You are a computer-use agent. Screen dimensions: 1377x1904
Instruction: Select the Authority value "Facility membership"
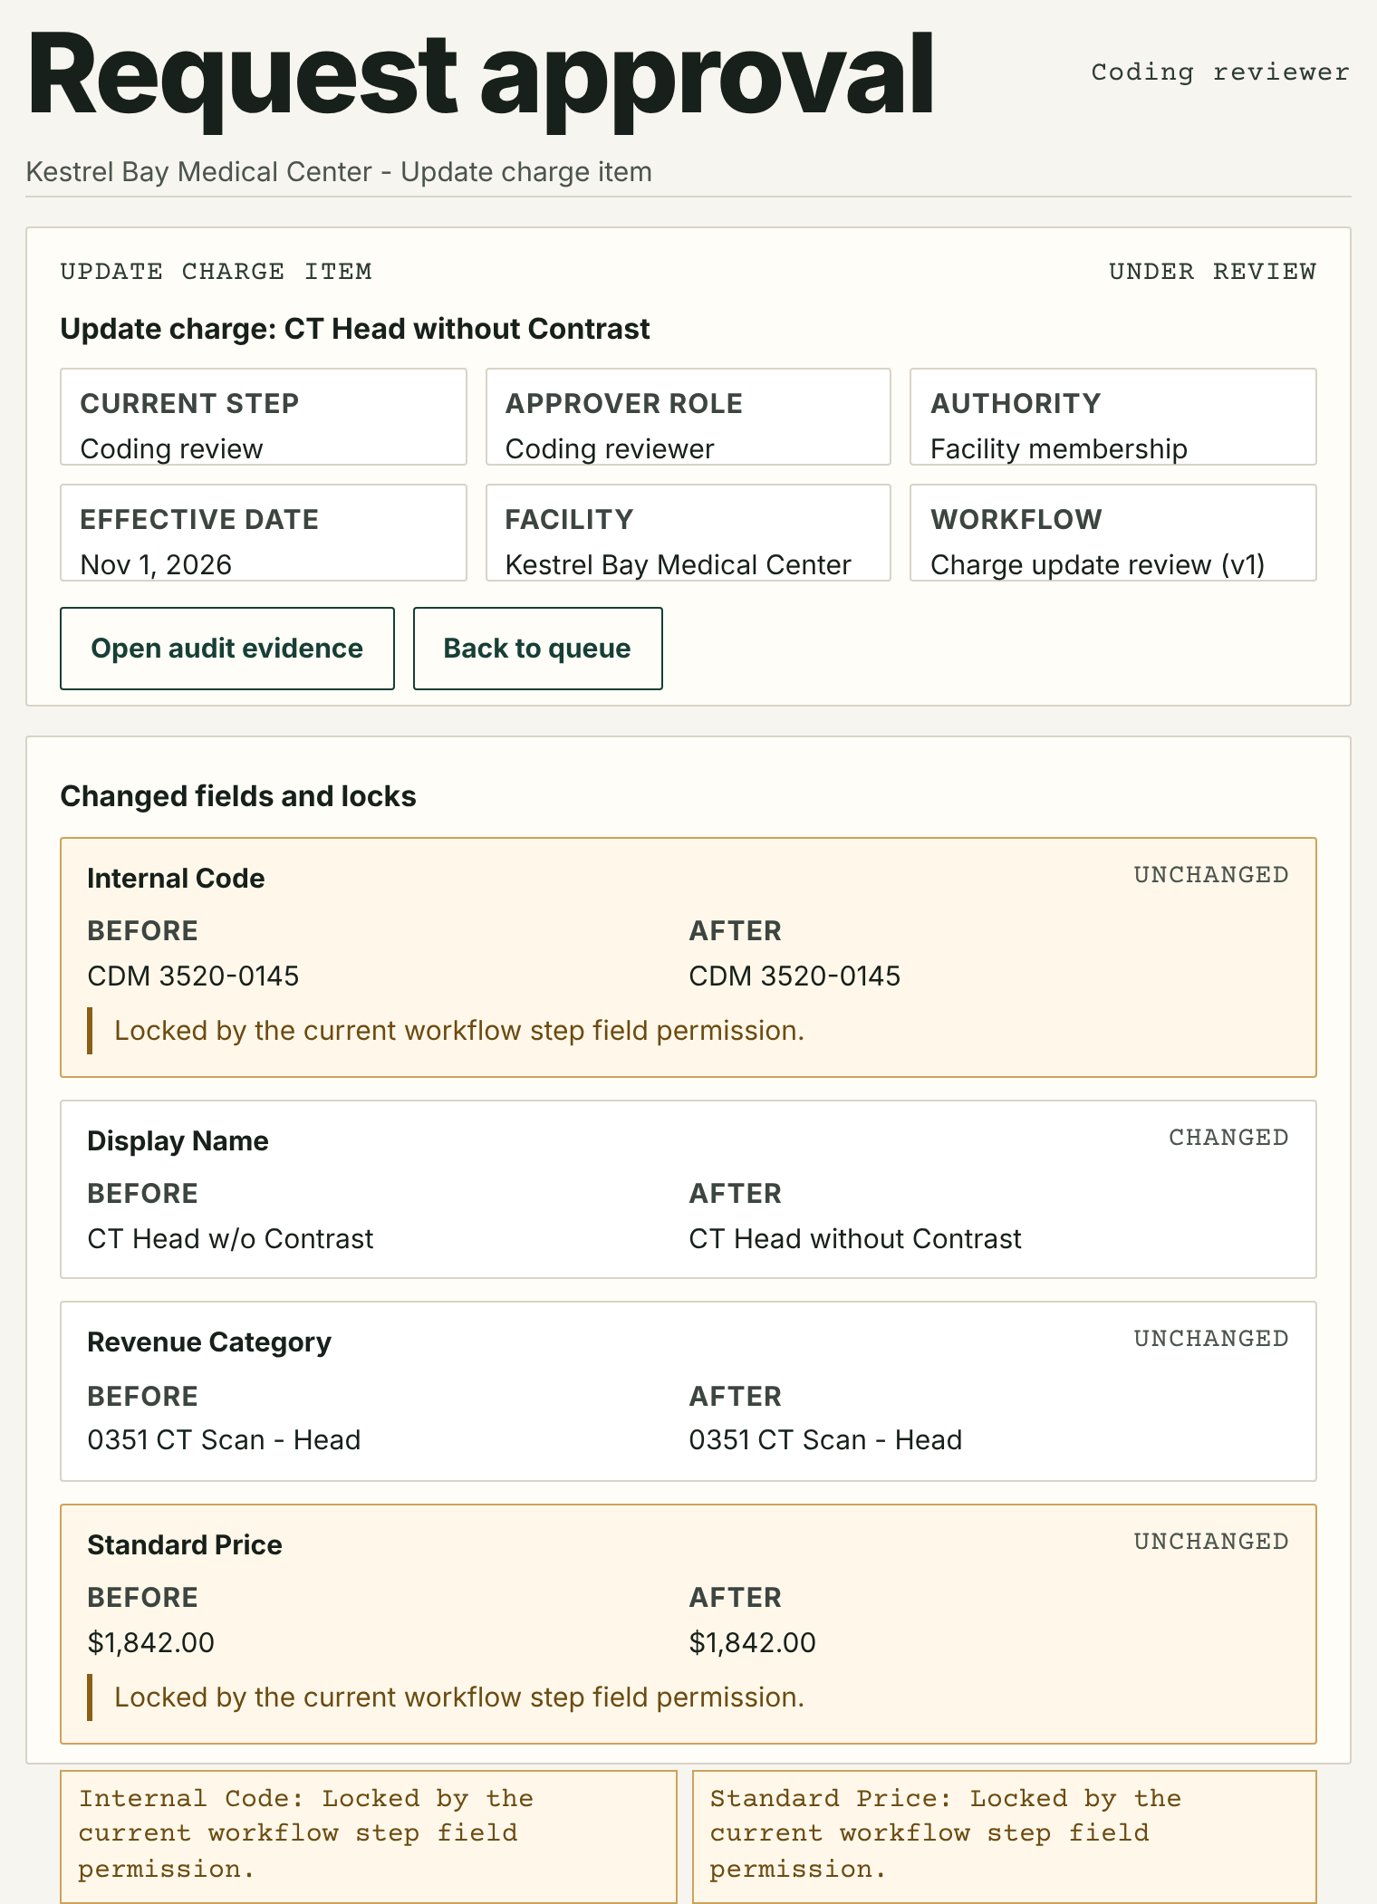click(1059, 449)
